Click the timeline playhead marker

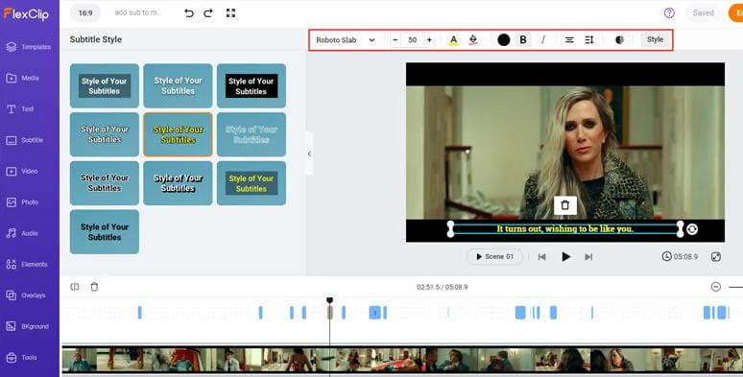[330, 300]
